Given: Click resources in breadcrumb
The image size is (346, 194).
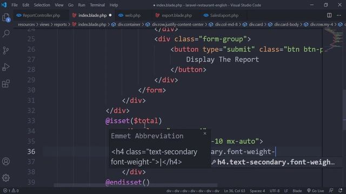Looking at the screenshot, I should [x=26, y=24].
